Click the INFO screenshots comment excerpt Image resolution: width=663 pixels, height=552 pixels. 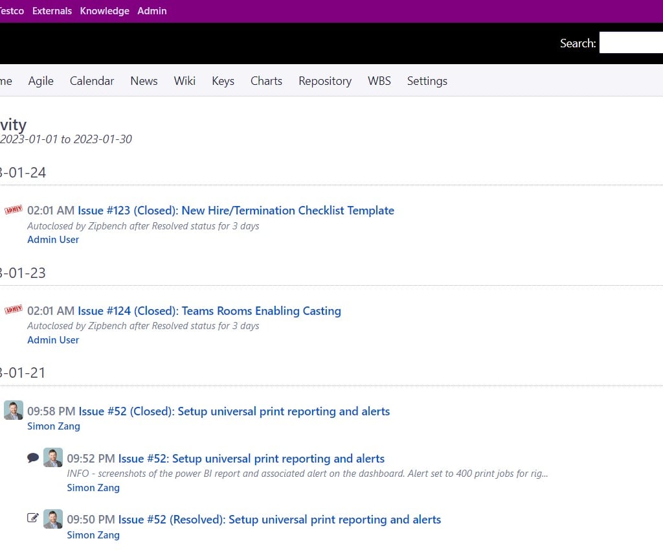coord(308,474)
